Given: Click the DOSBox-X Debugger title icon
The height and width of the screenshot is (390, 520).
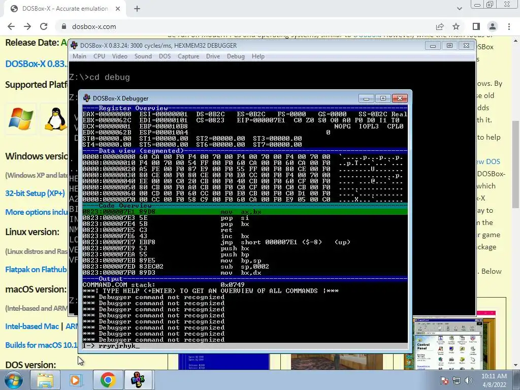Looking at the screenshot, I should 87,98.
